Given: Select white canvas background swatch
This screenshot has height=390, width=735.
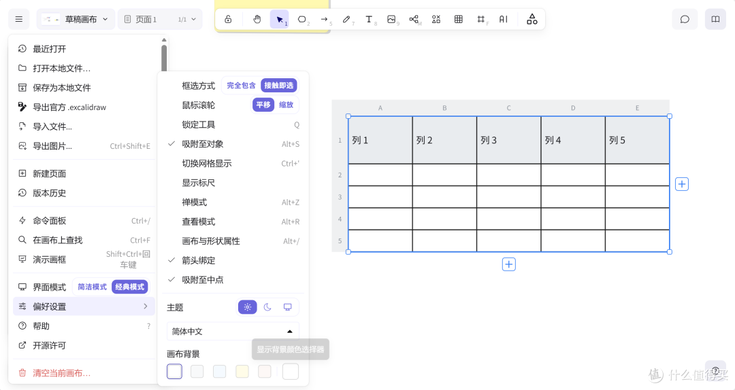Looking at the screenshot, I should pos(174,371).
